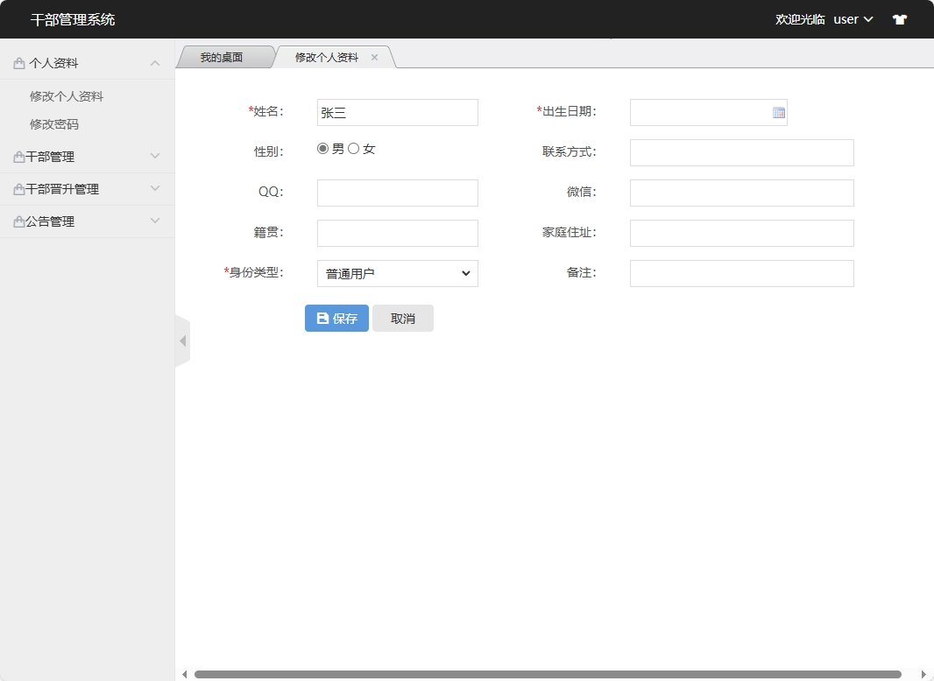Click the 保存 button
Image resolution: width=934 pixels, height=681 pixels.
336,319
